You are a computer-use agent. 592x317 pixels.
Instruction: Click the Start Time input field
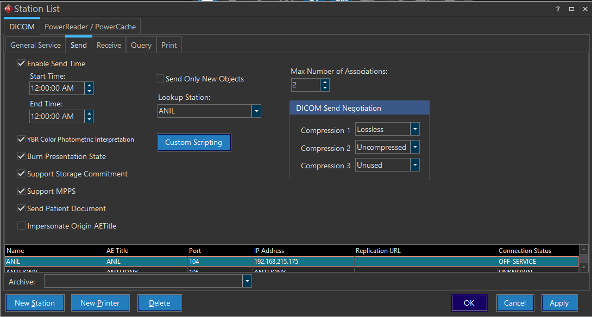(56, 88)
